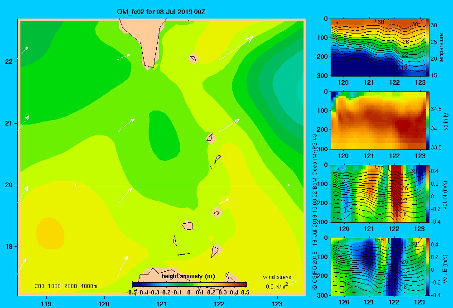The height and width of the screenshot is (308, 453).
Task: Click the white transect line across latitude 20
Action: point(182,185)
